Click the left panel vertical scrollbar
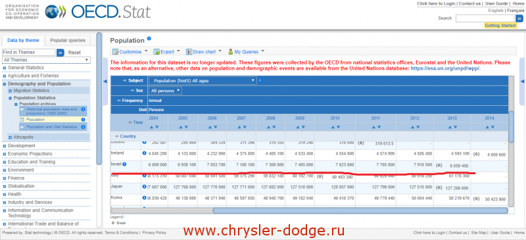 (99, 99)
